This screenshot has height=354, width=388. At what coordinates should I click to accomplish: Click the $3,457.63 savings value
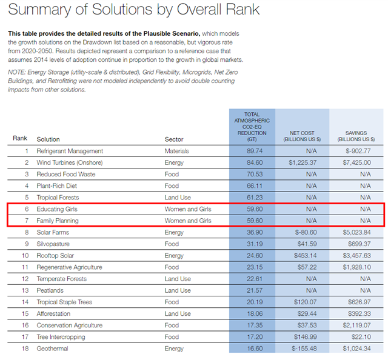click(x=357, y=256)
